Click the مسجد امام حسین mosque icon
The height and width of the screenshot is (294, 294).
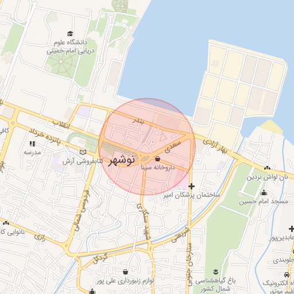coord(264,192)
